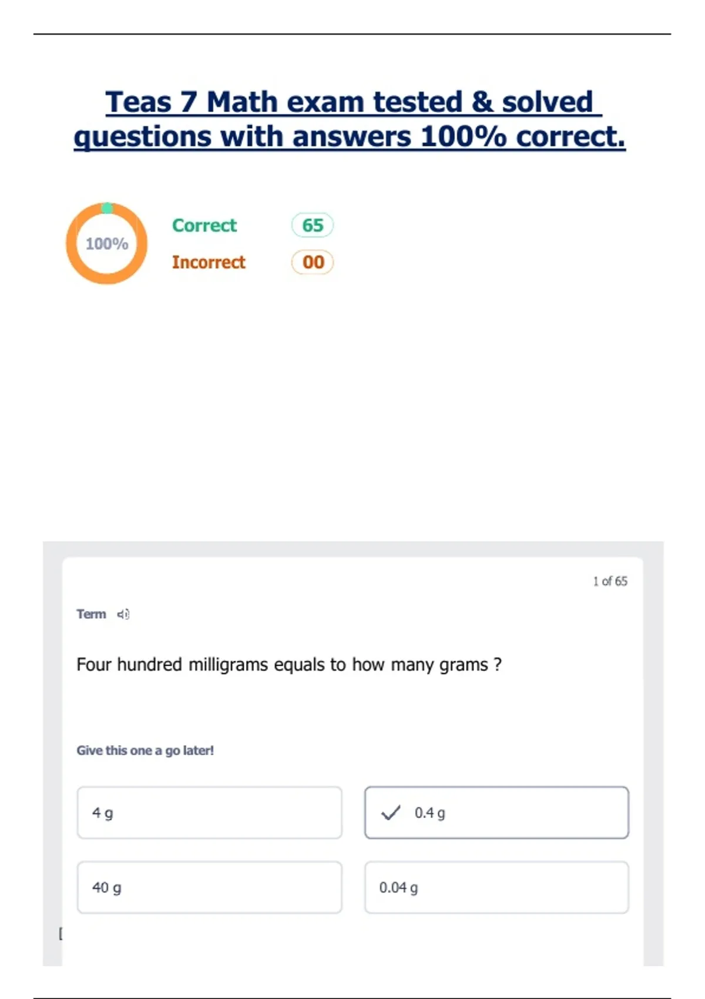Screen dimensions: 705x999
Task: Click 'Give this one a go later!'
Action: pyautogui.click(x=145, y=750)
